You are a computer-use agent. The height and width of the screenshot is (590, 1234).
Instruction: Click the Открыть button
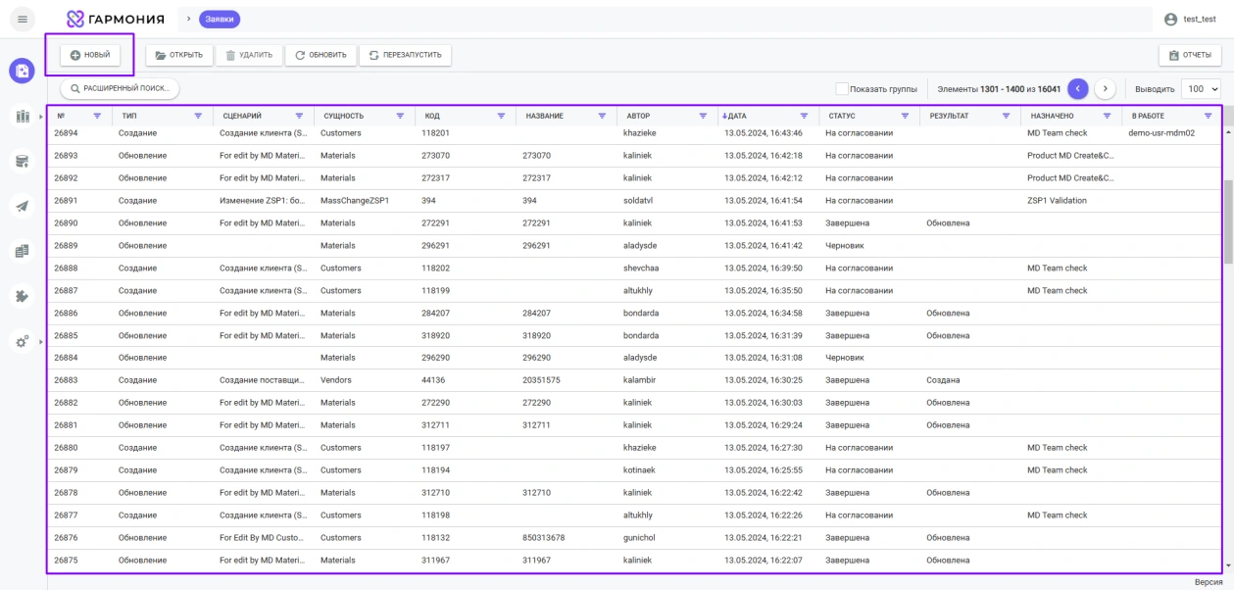[x=177, y=55]
